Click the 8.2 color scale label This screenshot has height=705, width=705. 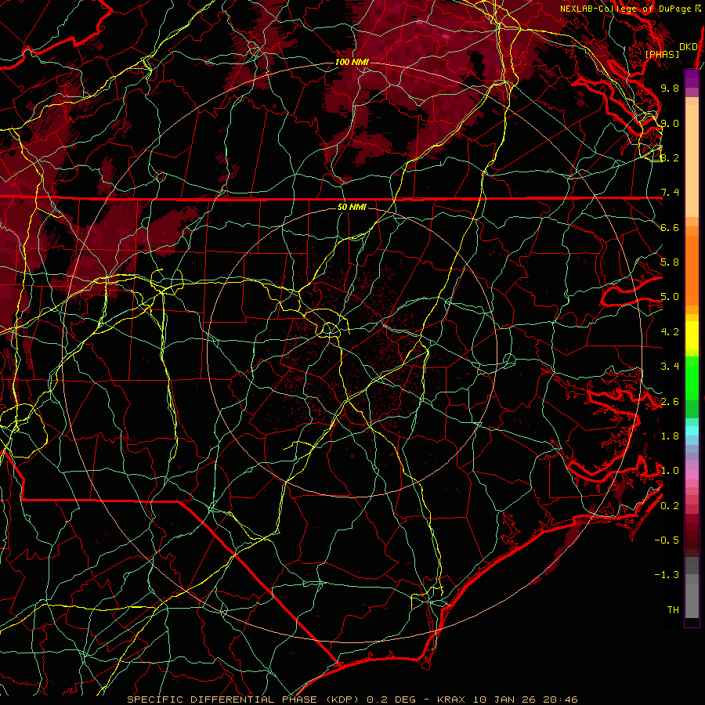pyautogui.click(x=670, y=157)
